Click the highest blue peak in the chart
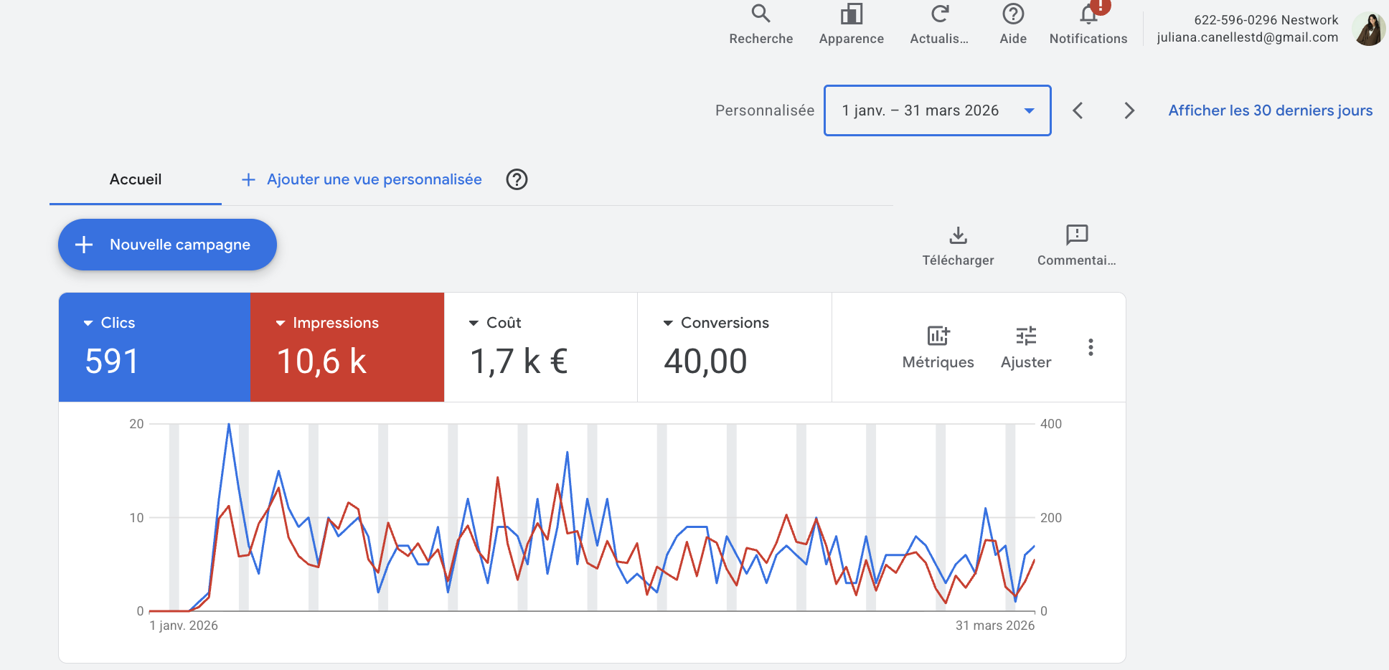Screen dimensions: 1389x670 coord(229,425)
